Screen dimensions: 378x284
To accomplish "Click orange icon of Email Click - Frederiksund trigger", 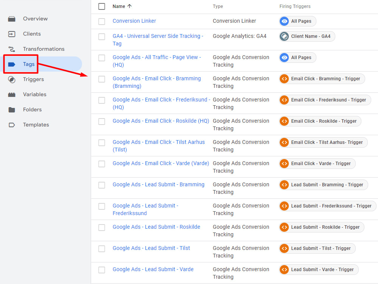I will [x=285, y=100].
